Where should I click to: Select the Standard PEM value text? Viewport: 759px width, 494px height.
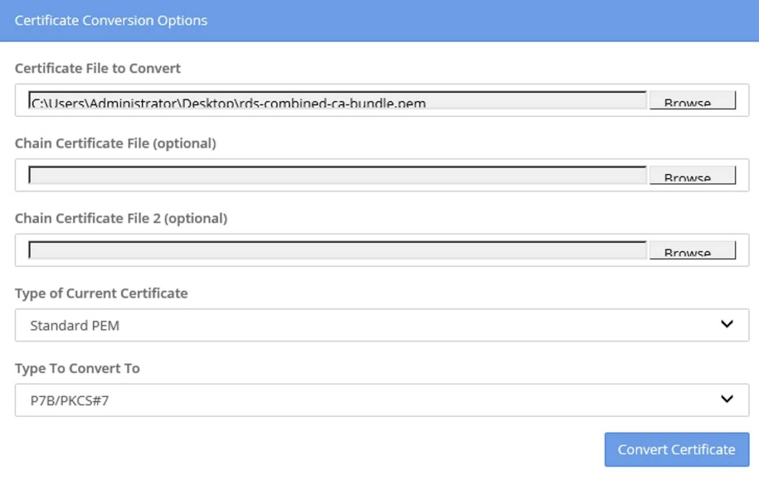pyautogui.click(x=75, y=326)
